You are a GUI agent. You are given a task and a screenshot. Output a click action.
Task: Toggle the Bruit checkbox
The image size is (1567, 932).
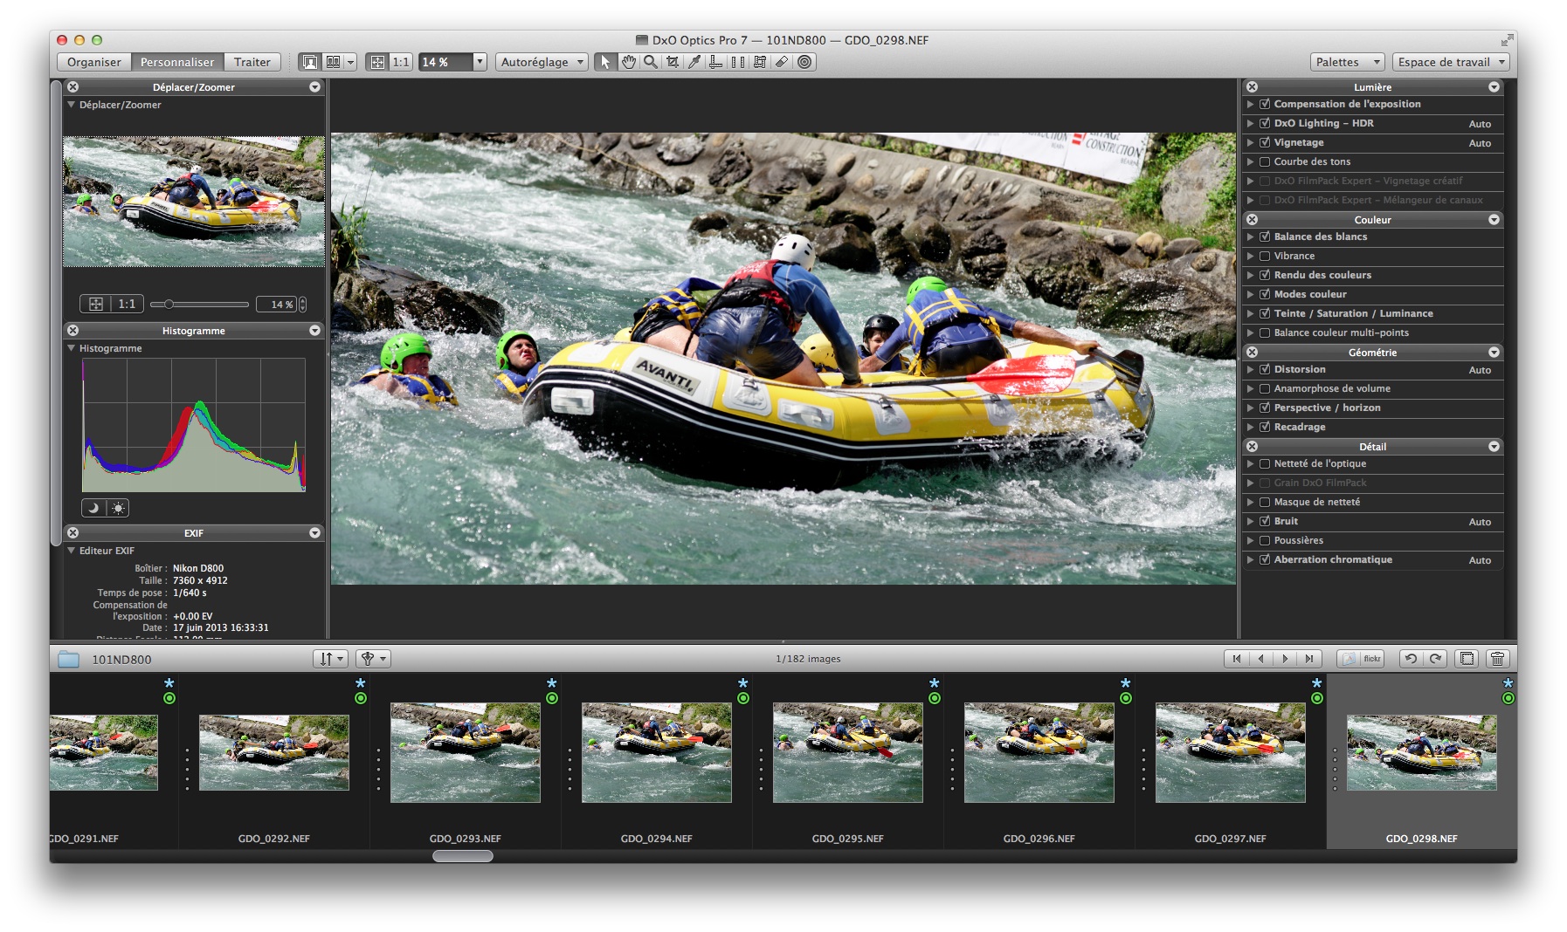1265,521
